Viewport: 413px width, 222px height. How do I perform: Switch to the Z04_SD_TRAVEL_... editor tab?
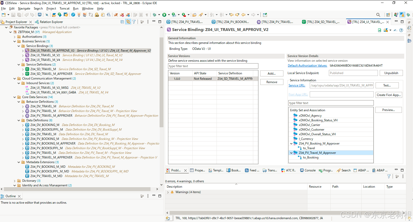[x=321, y=22]
